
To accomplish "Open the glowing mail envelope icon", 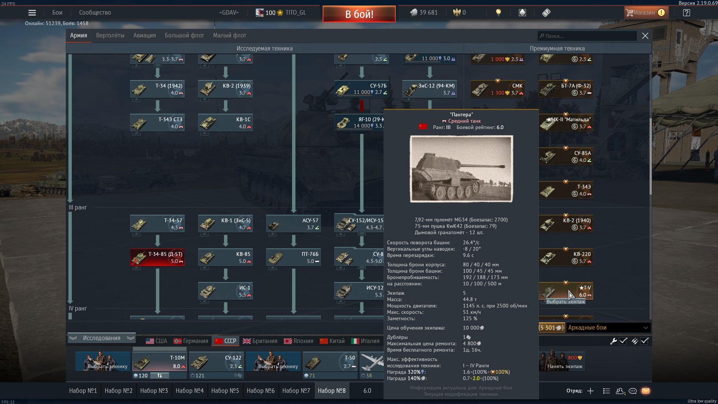I will pyautogui.click(x=646, y=391).
